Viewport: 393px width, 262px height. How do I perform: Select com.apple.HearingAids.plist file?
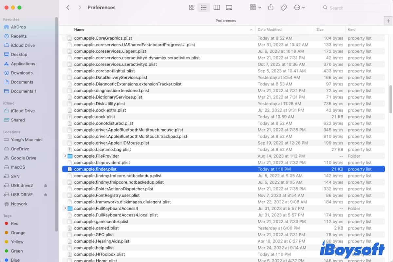223,241
